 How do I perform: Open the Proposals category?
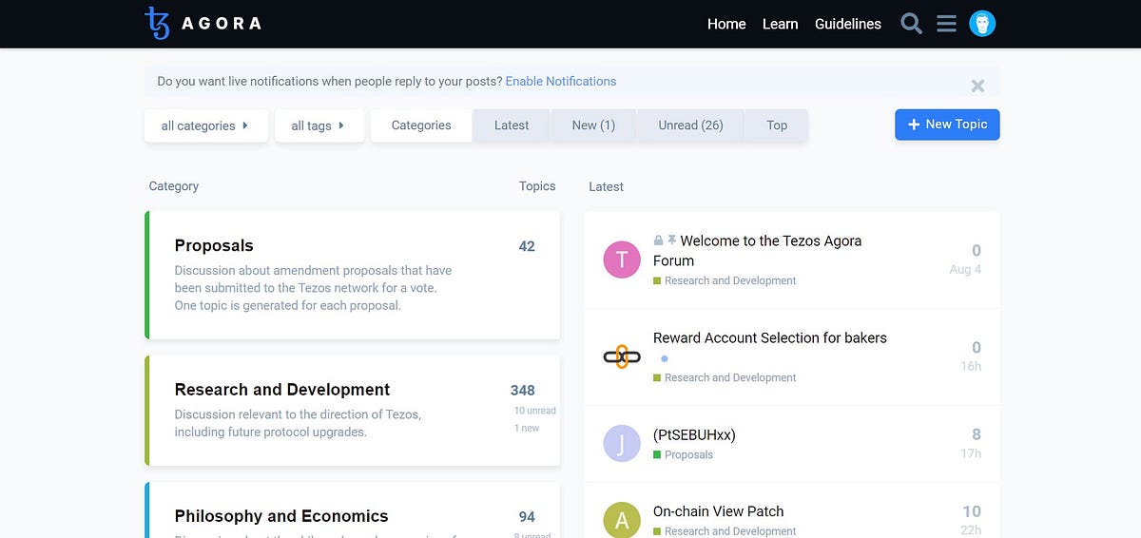pos(214,246)
